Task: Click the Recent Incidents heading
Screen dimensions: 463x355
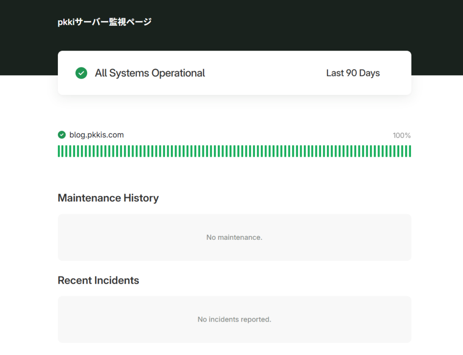Action: [x=98, y=280]
